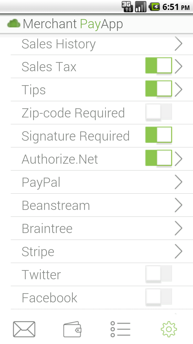Enable the Zip-code Required switch

[158, 112]
